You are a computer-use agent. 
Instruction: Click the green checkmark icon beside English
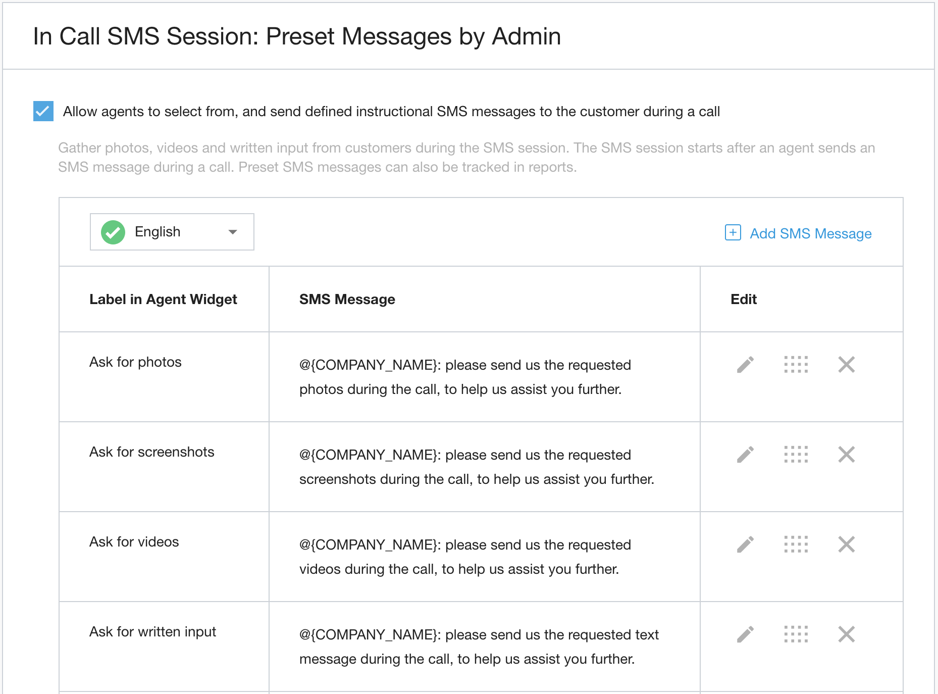pos(113,232)
